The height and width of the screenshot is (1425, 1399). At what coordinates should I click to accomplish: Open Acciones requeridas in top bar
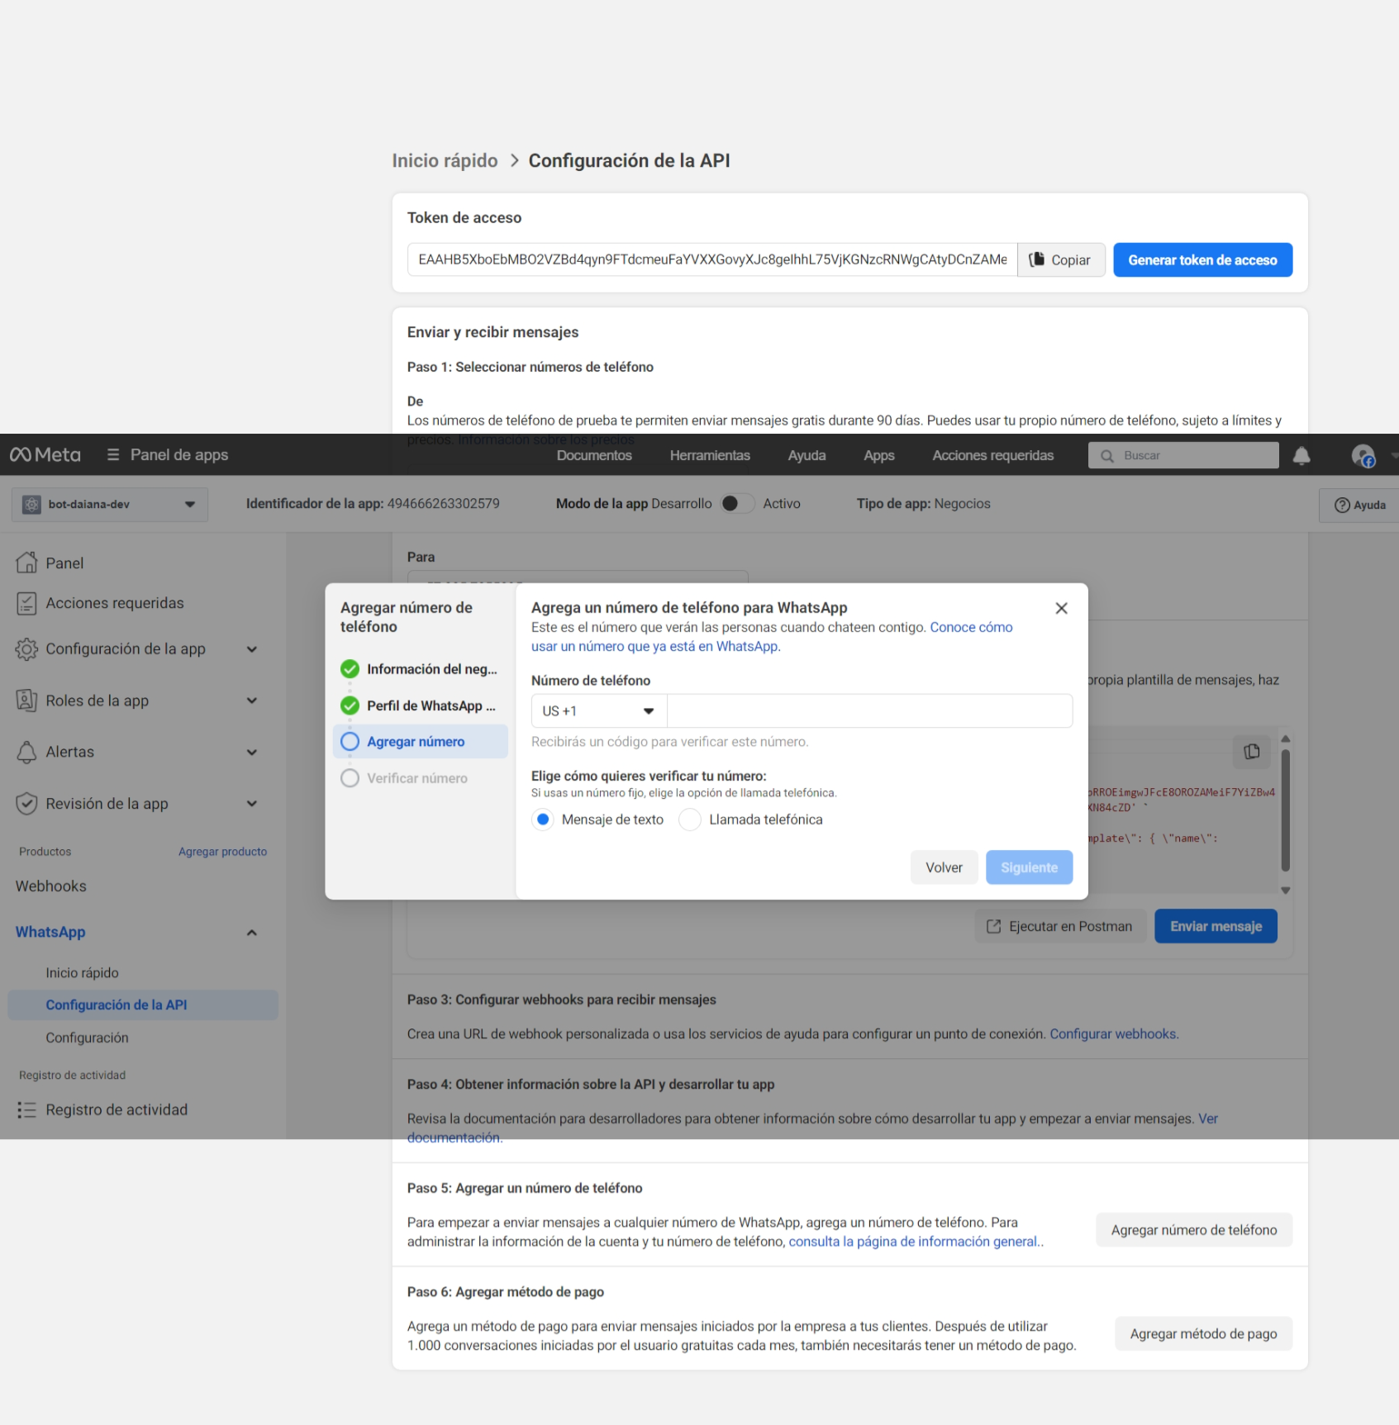[992, 456]
